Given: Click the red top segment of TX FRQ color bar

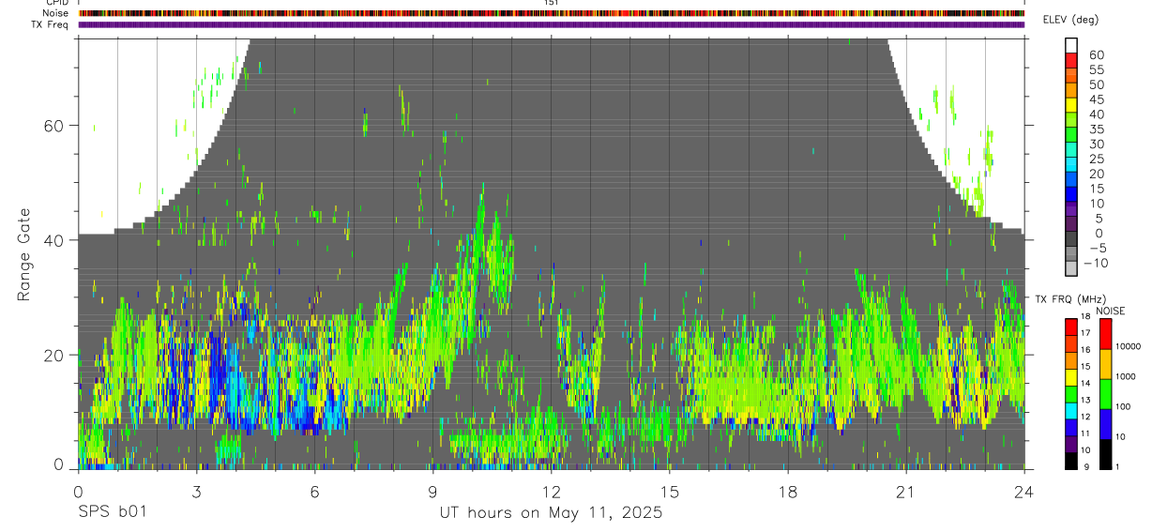Looking at the screenshot, I should coord(1070,327).
